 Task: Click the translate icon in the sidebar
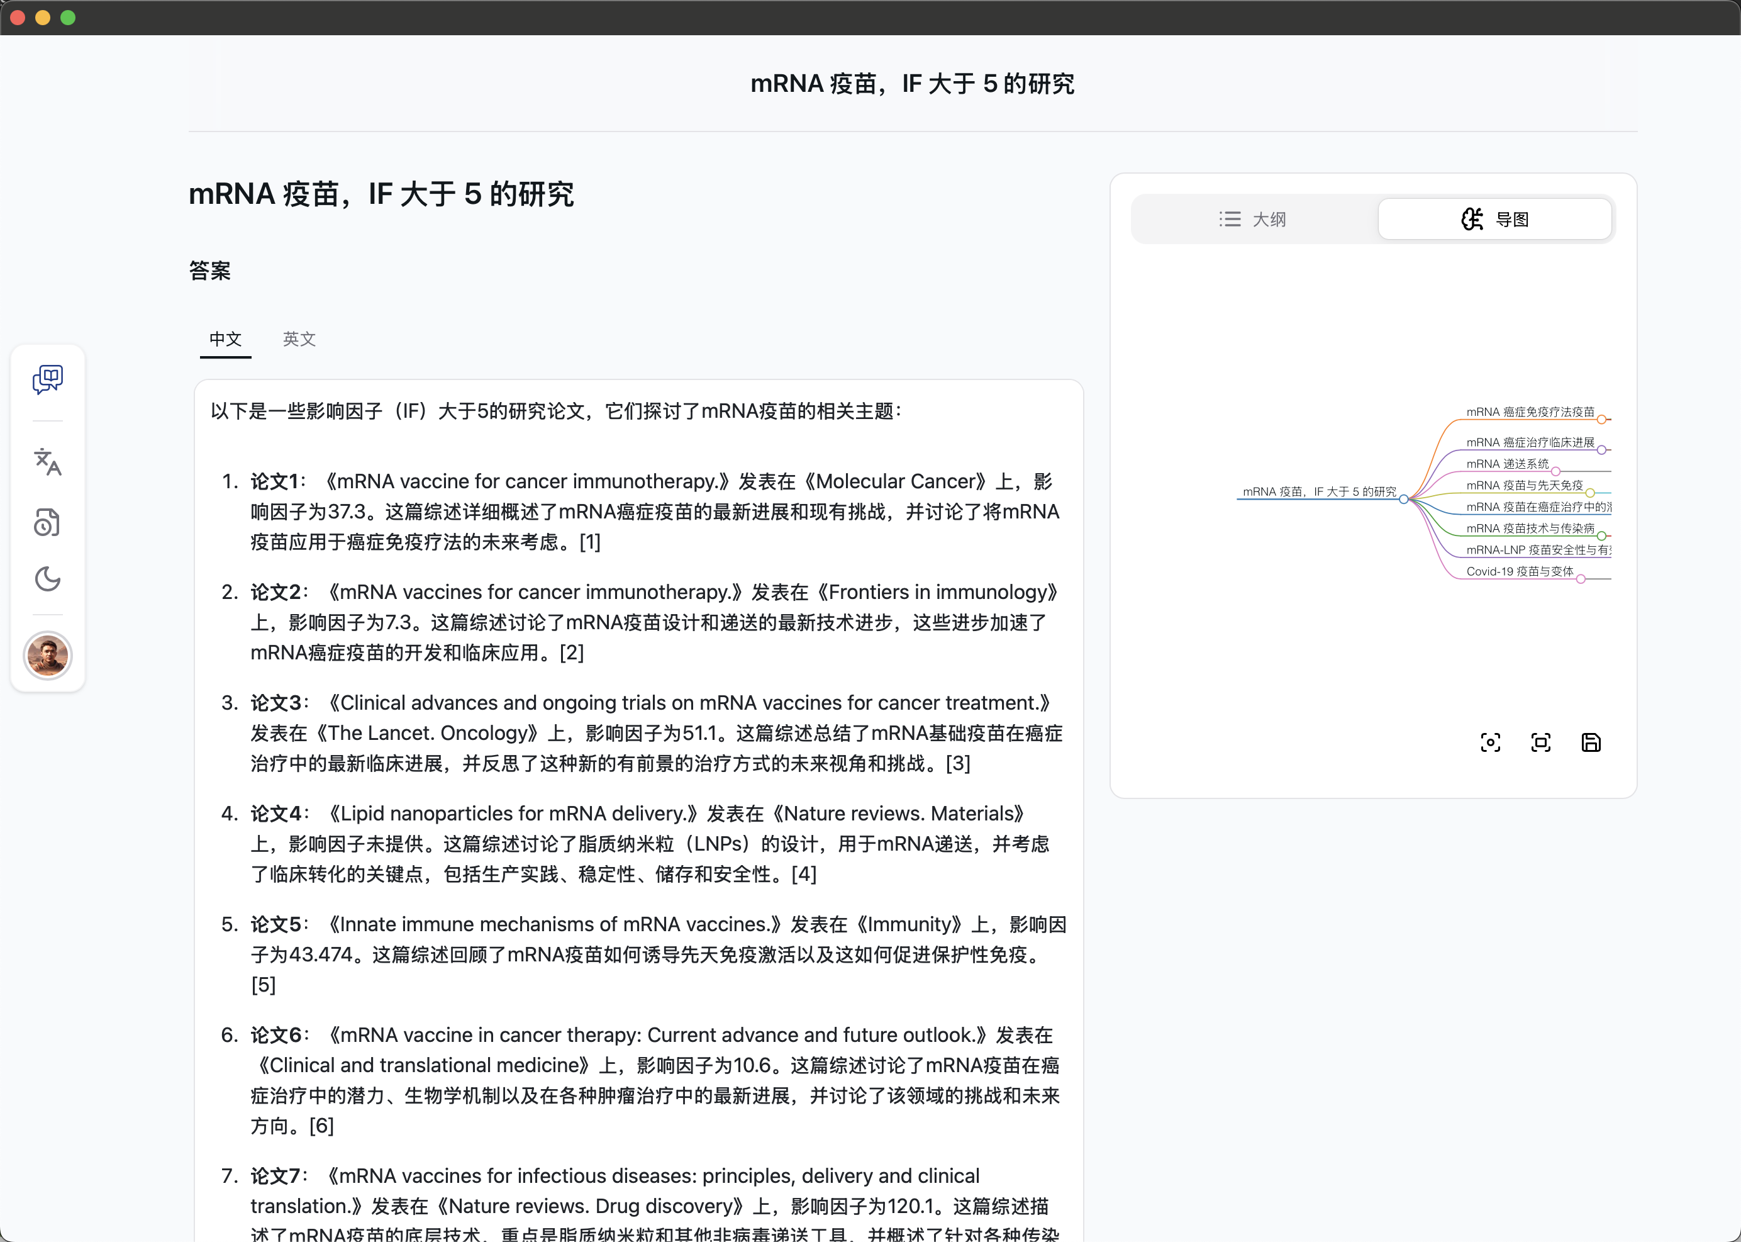tap(47, 461)
